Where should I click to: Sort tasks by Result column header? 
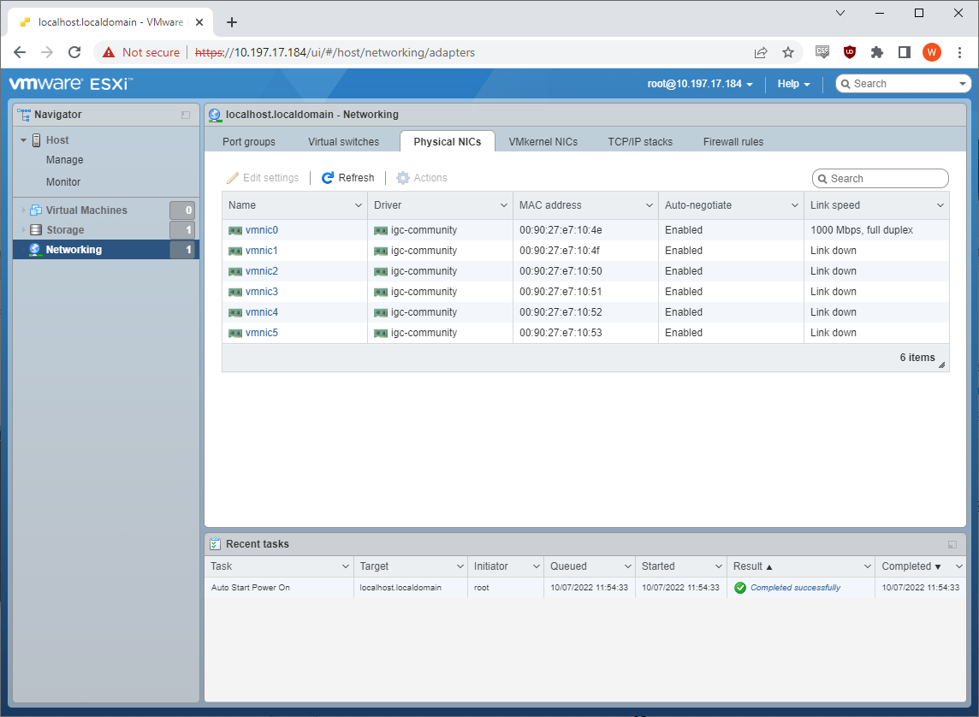(x=748, y=566)
